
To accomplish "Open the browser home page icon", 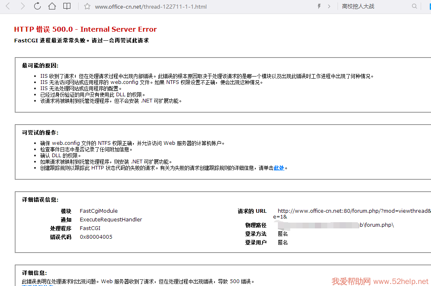I will (x=52, y=6).
